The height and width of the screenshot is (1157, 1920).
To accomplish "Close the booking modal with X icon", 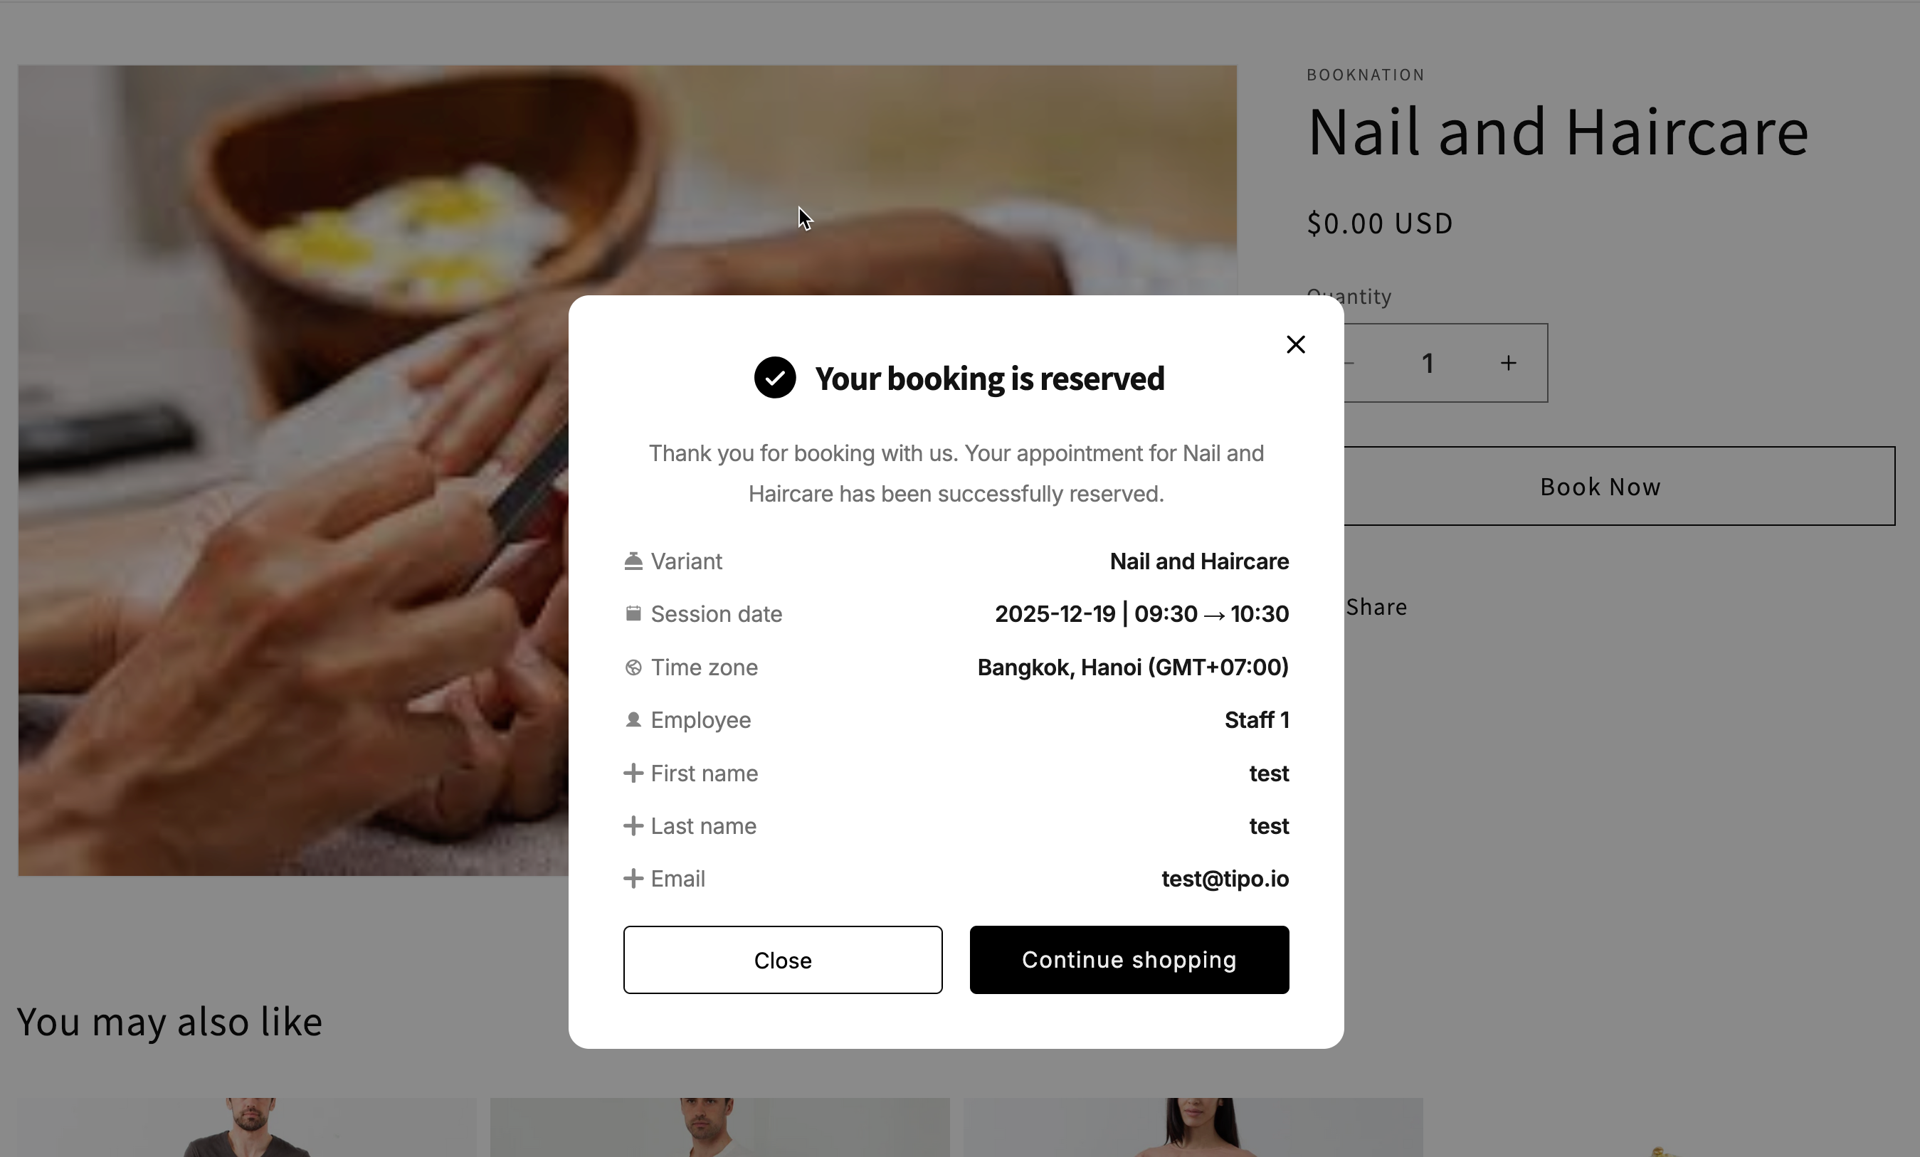I will pos(1295,344).
